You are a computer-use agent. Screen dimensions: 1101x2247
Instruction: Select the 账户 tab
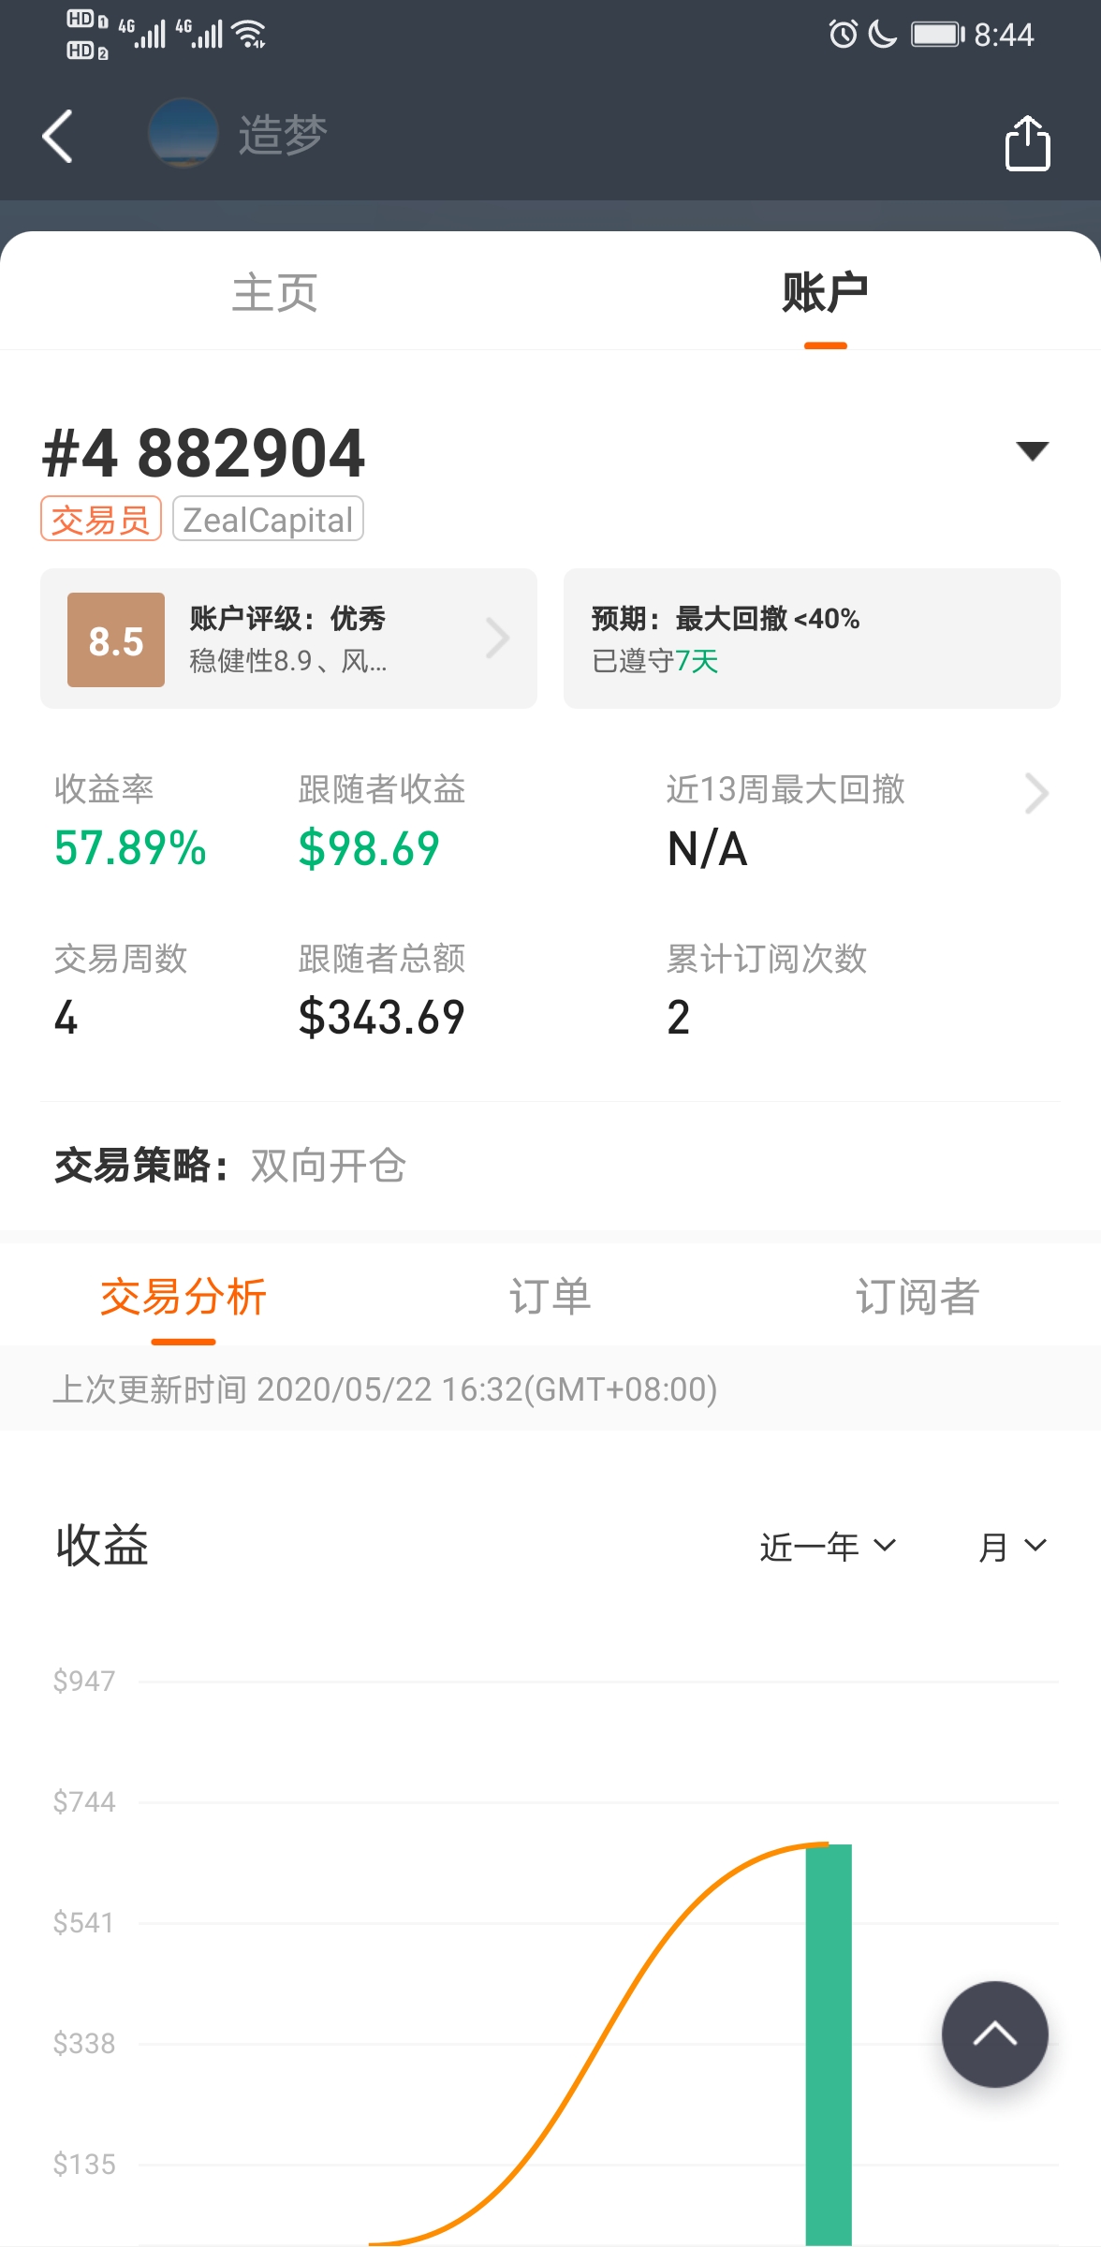click(x=825, y=292)
